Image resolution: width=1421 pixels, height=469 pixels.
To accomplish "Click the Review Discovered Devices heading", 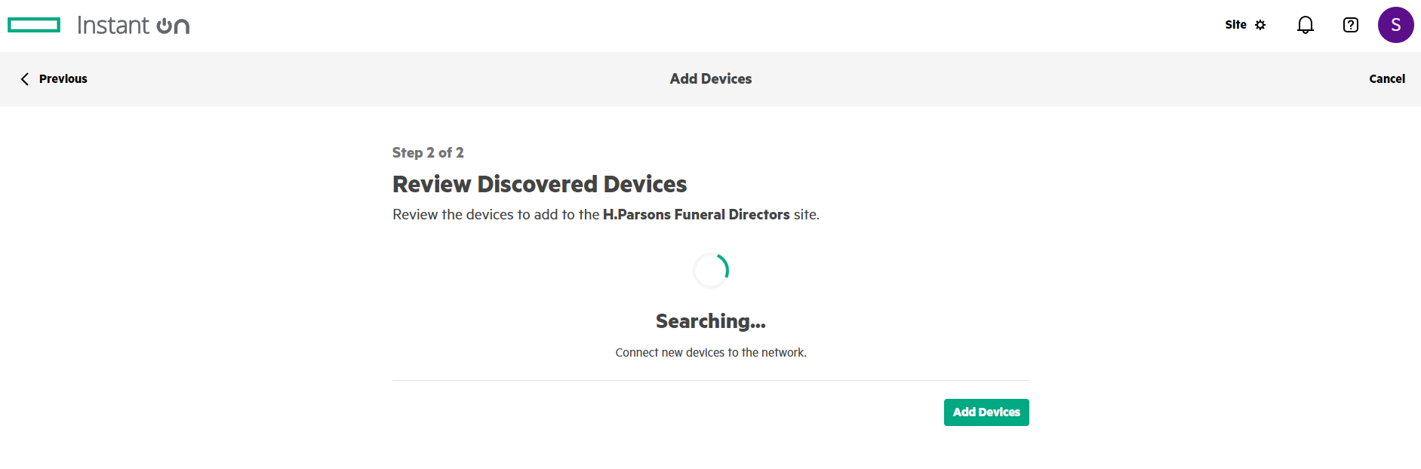I will click(540, 185).
